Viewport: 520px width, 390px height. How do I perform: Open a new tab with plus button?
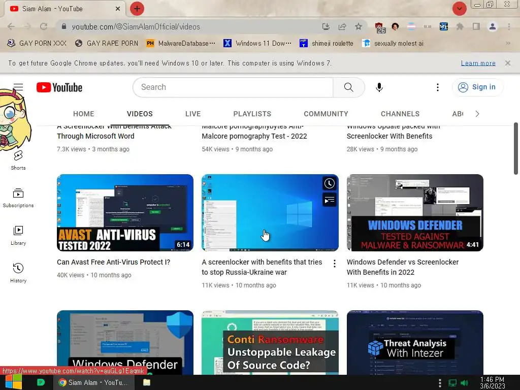[x=137, y=9]
